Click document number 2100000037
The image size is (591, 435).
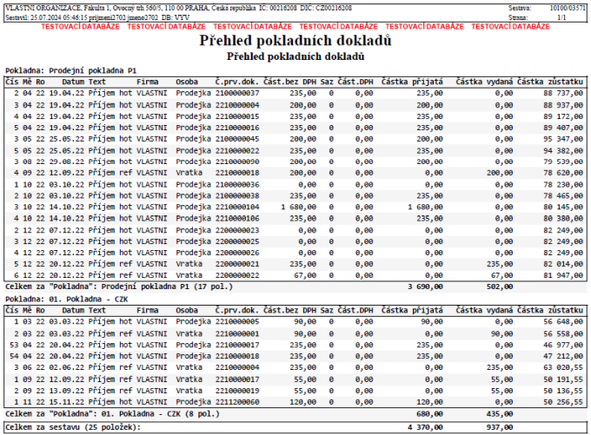237,93
